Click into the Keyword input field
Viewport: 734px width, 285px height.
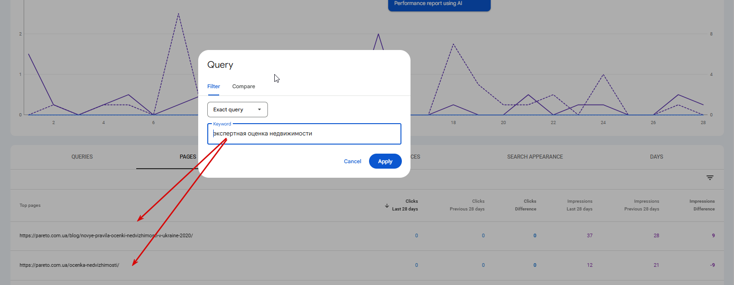pyautogui.click(x=304, y=134)
